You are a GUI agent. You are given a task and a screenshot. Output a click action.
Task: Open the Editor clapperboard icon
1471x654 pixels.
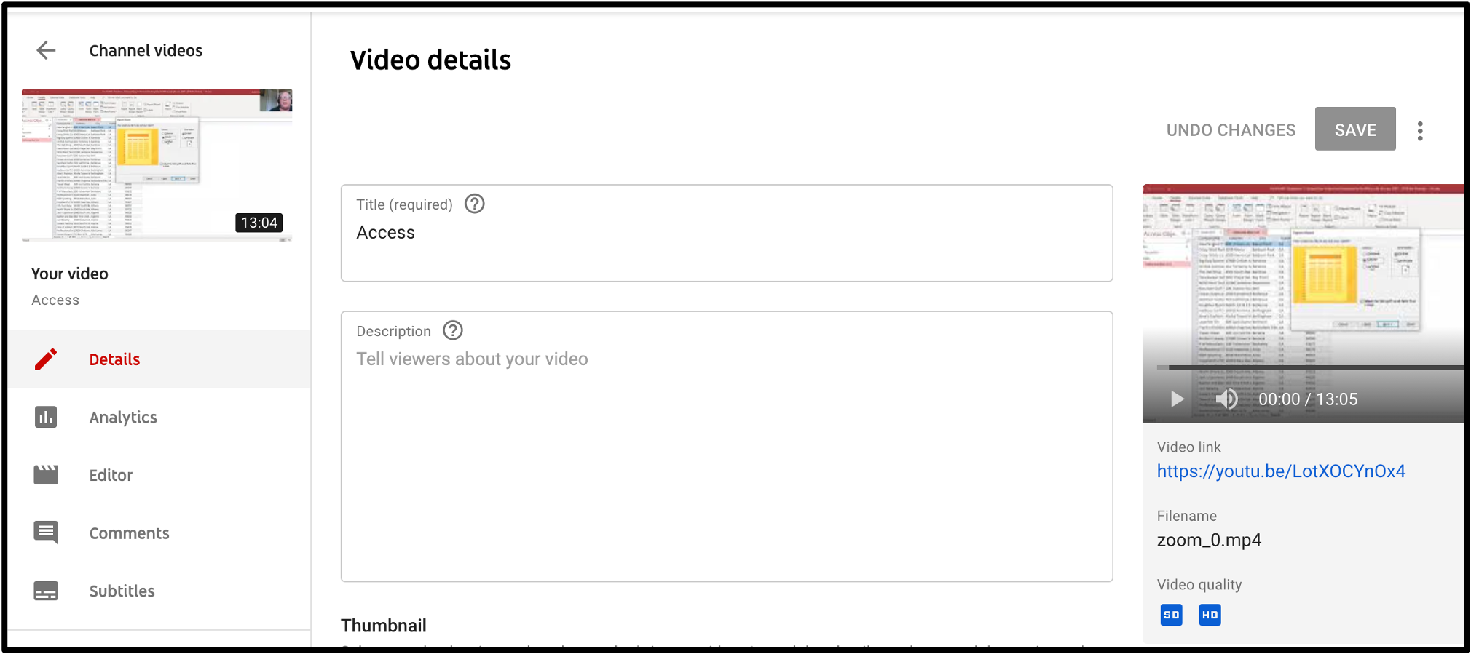46,474
